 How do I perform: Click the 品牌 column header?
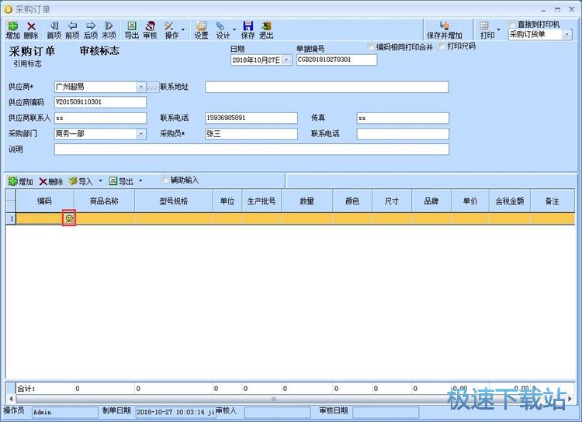[431, 201]
